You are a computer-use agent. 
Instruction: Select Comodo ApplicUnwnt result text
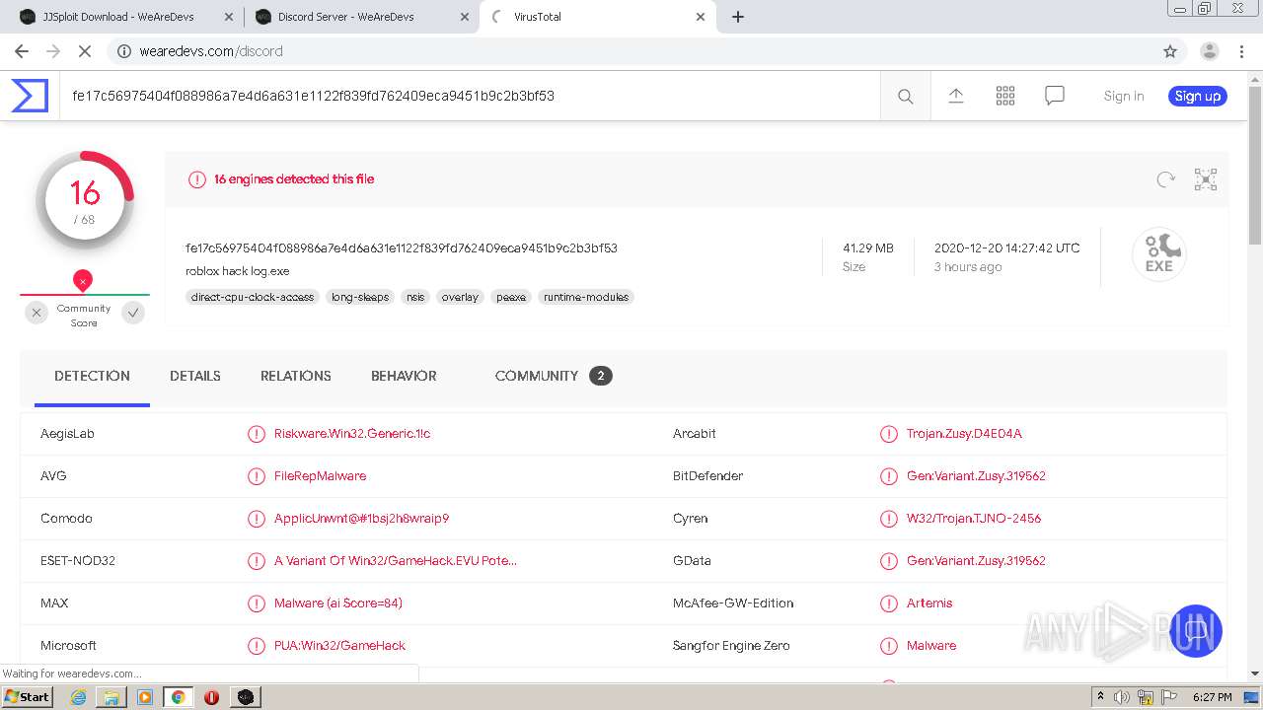361,519
